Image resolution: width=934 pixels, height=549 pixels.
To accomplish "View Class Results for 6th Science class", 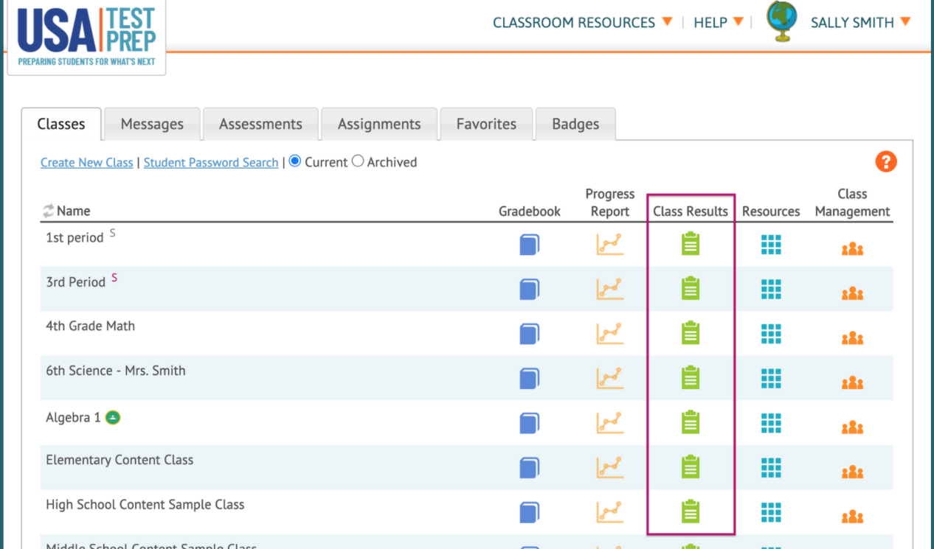I will point(691,378).
